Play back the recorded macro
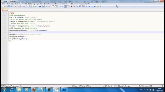 (77, 6)
